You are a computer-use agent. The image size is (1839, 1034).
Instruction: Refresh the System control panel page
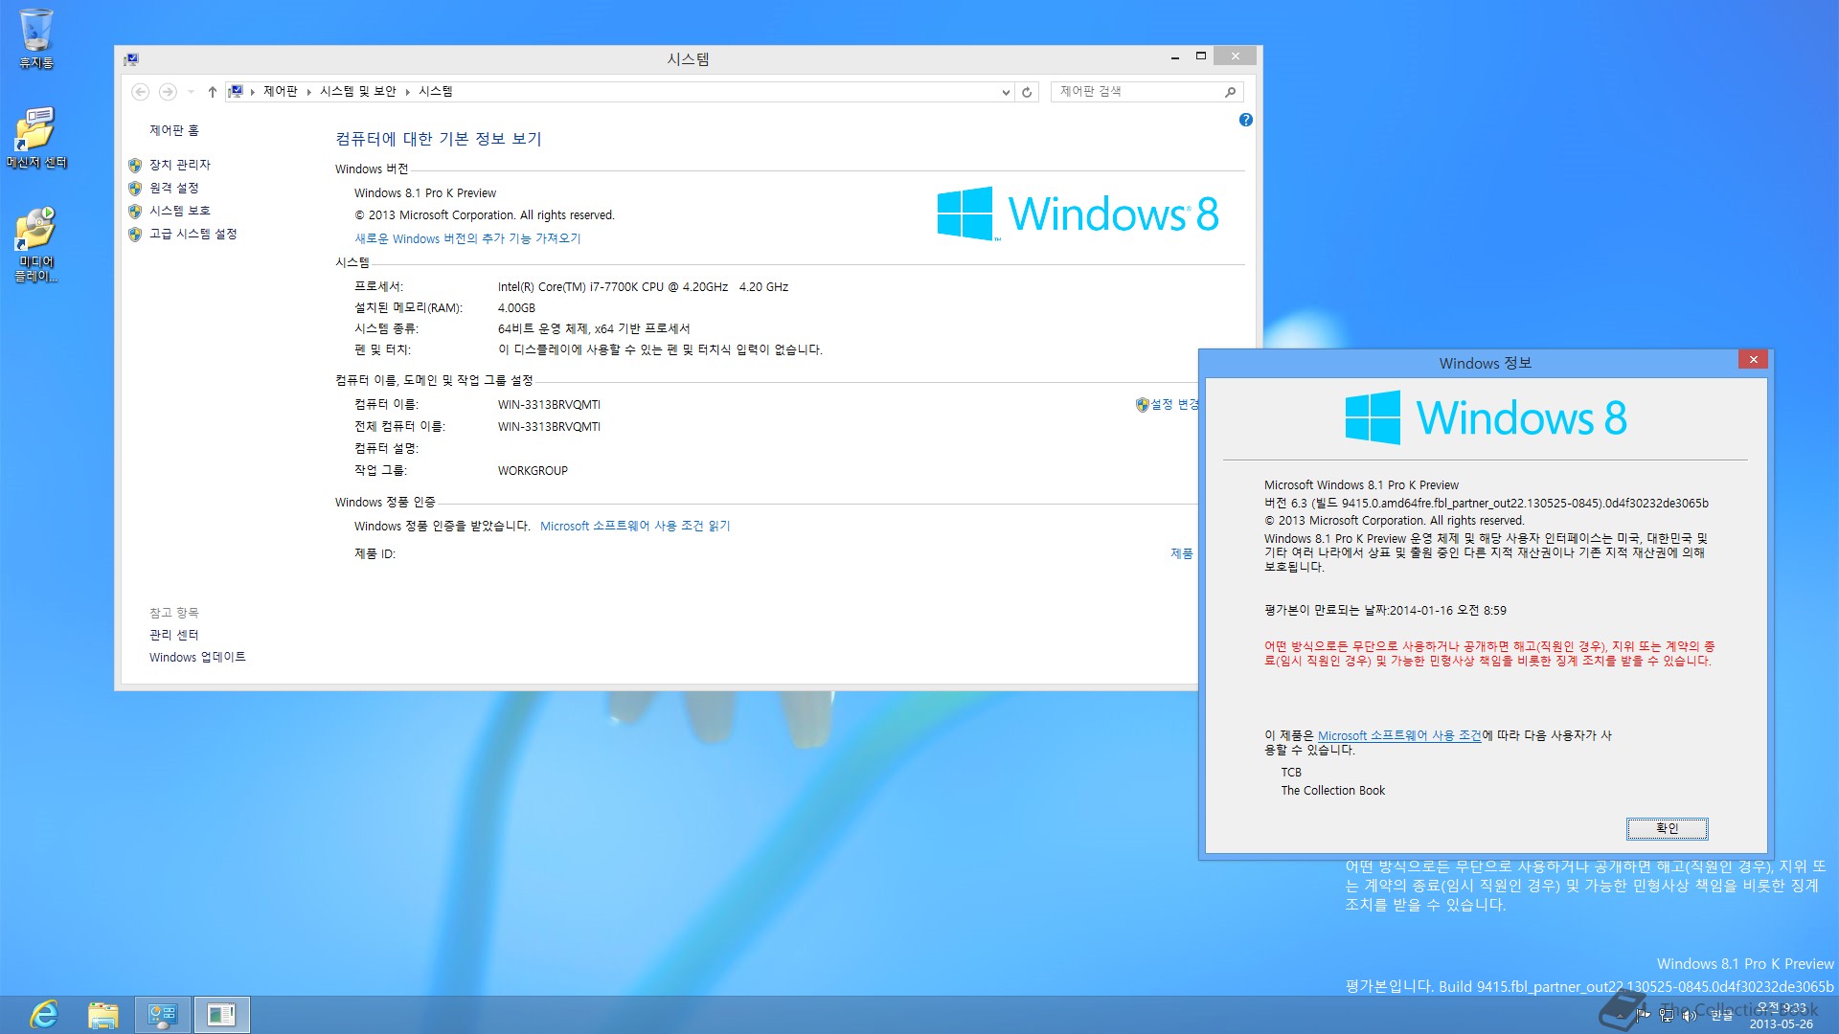pyautogui.click(x=1027, y=92)
